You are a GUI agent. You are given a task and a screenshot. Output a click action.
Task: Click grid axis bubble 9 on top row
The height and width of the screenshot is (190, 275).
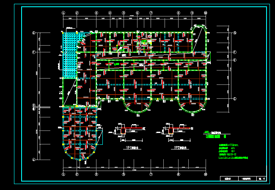pos(192,13)
